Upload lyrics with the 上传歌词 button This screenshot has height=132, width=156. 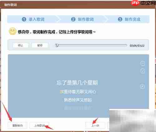pos(39,125)
